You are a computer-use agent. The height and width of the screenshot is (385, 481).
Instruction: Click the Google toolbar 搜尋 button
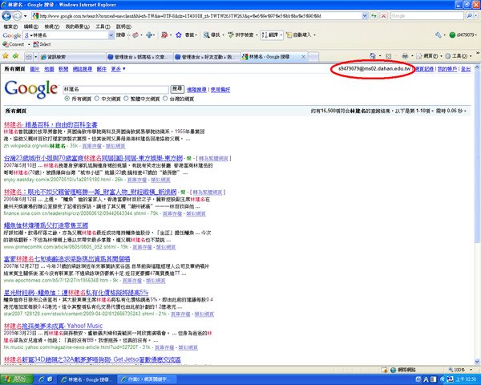(120, 35)
